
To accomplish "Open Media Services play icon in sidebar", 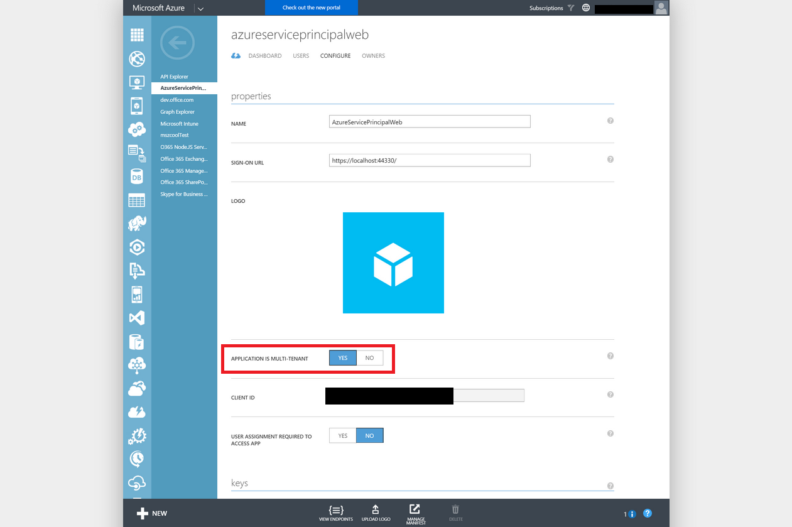I will 137,247.
